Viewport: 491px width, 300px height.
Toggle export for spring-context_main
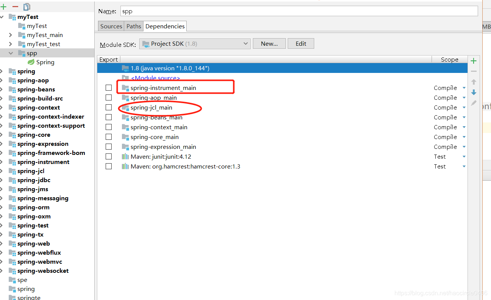click(x=109, y=127)
